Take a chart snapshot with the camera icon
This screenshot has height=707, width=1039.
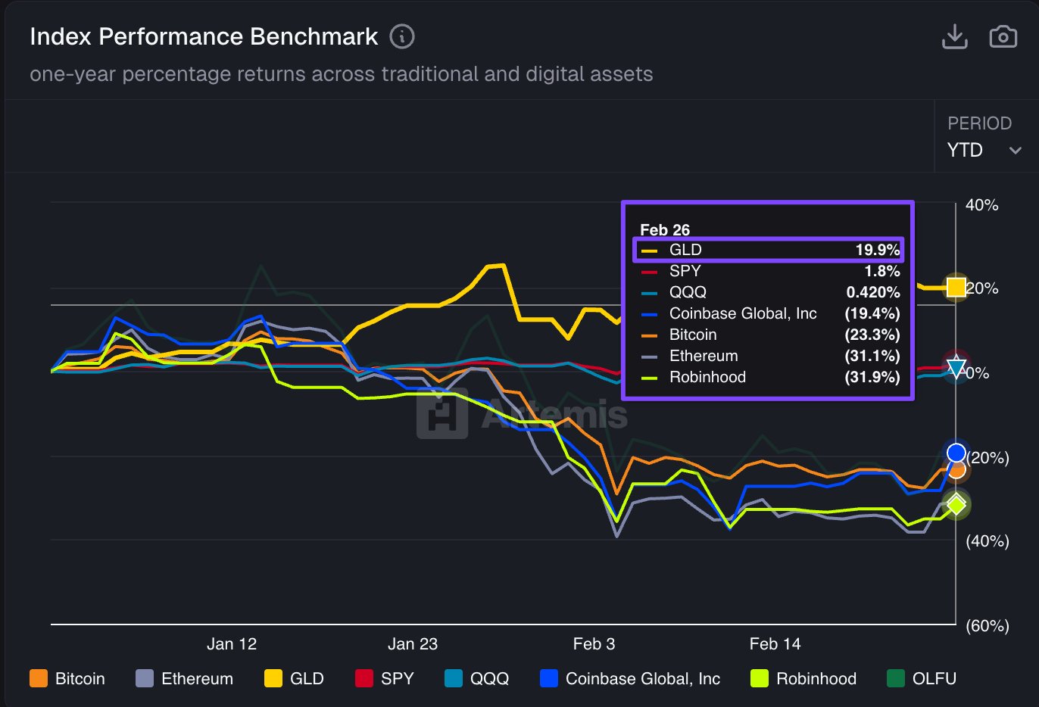[x=1003, y=36]
